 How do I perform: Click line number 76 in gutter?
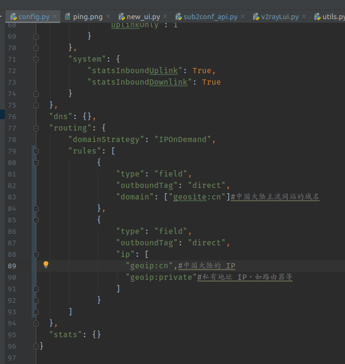tap(12, 117)
